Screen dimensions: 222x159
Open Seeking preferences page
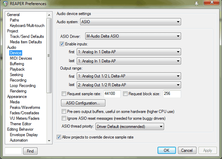pyautogui.click(x=16, y=75)
